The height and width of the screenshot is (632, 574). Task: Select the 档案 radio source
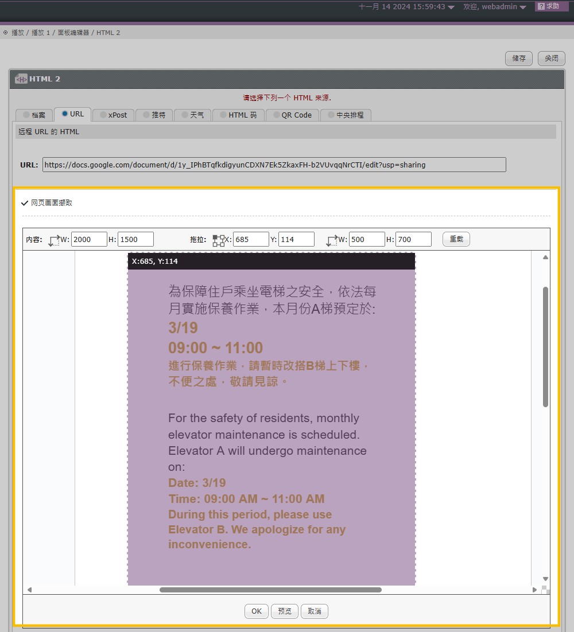point(26,115)
